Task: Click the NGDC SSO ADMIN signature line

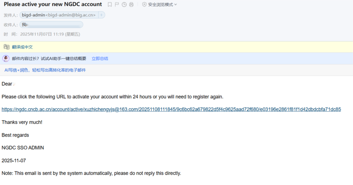Action: (23, 148)
